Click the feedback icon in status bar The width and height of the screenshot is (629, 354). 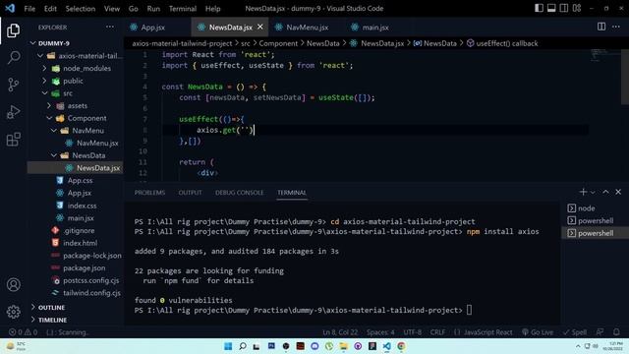point(600,332)
